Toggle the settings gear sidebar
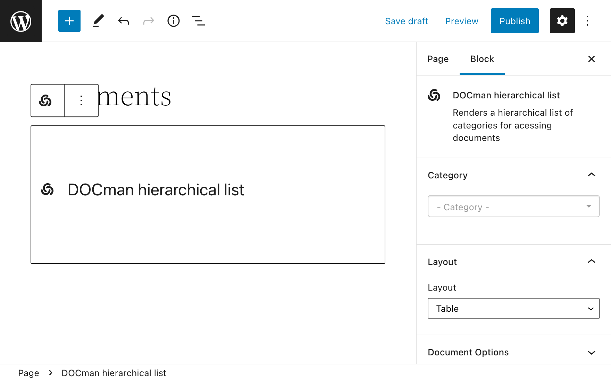This screenshot has width=611, height=381. tap(562, 21)
